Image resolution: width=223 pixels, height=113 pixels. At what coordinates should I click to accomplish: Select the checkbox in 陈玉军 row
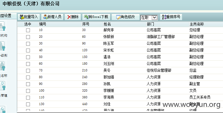[28, 44]
